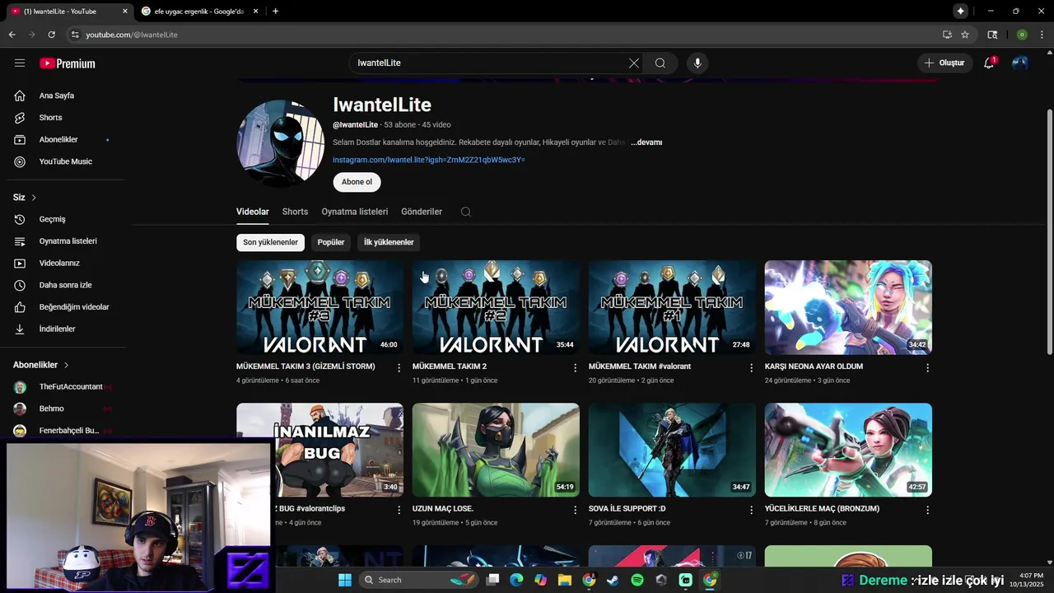The image size is (1054, 593).
Task: Activate voice search microphone
Action: [x=697, y=63]
